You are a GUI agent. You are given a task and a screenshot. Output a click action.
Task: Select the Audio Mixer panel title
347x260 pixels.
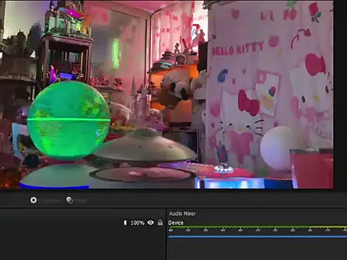tap(182, 214)
